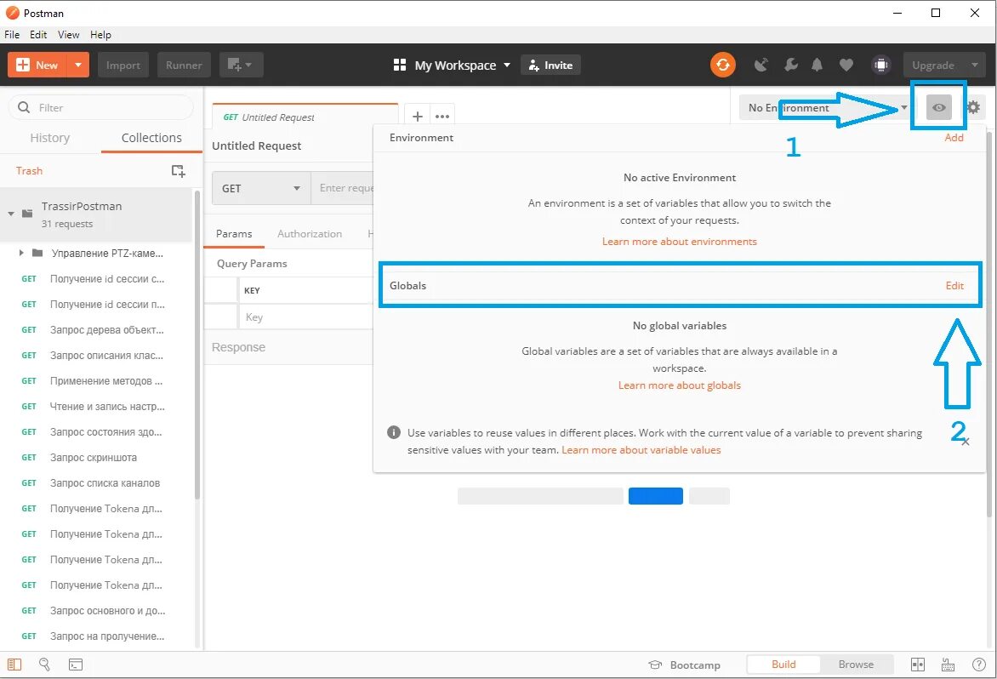Click Edit next to Globals
This screenshot has height=679, width=997.
coord(954,285)
